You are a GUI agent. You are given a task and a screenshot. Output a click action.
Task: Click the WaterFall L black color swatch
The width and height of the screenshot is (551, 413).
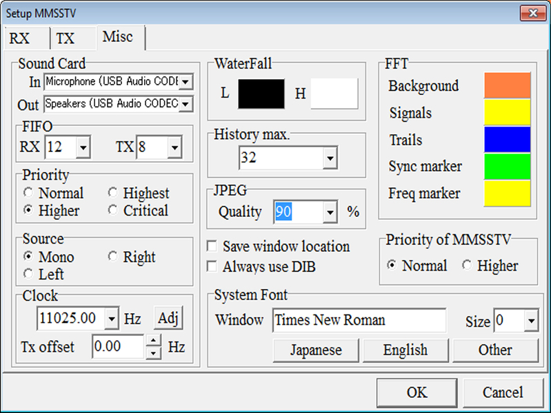(261, 94)
